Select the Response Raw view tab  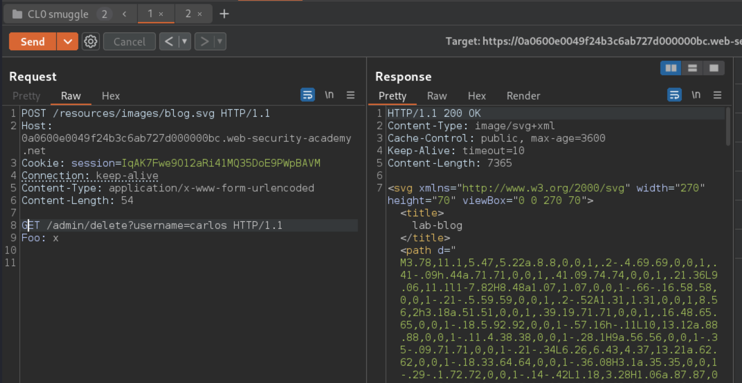[437, 96]
